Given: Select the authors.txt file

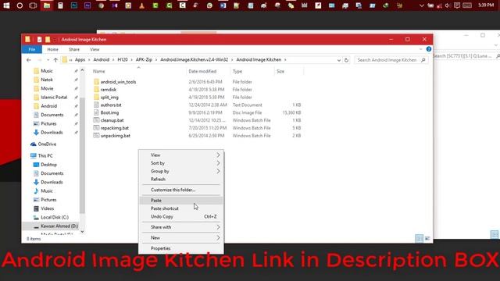Looking at the screenshot, I should [111, 105].
